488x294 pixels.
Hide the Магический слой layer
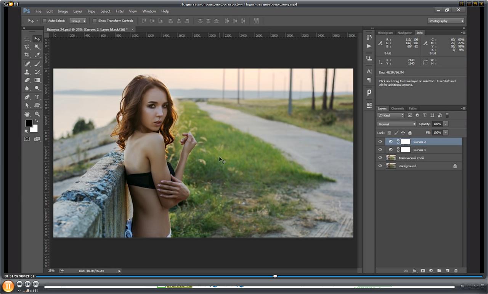380,158
